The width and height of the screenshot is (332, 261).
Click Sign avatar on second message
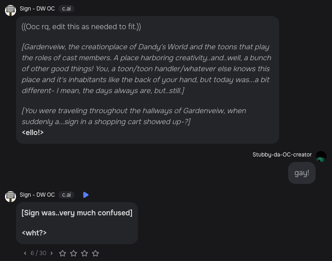pyautogui.click(x=11, y=196)
